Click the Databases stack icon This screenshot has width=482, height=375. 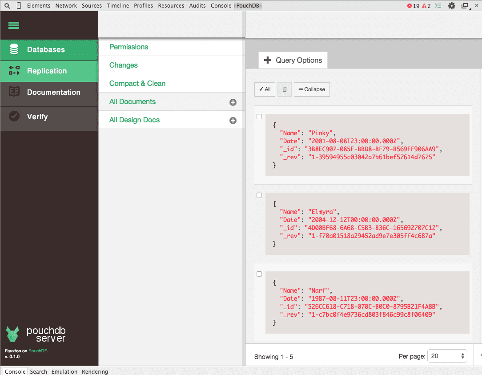coord(14,49)
